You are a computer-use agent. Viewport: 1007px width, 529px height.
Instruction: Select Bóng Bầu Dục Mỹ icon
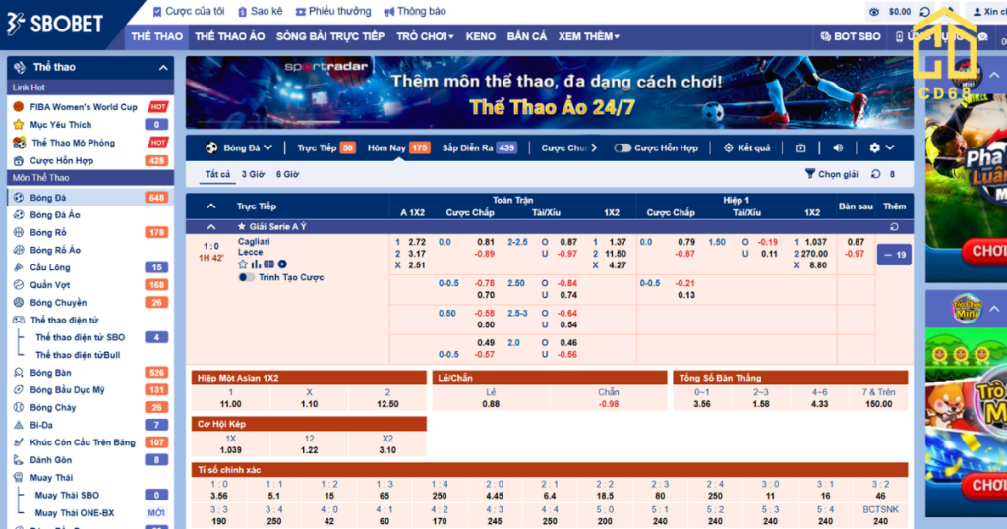pyautogui.click(x=19, y=389)
